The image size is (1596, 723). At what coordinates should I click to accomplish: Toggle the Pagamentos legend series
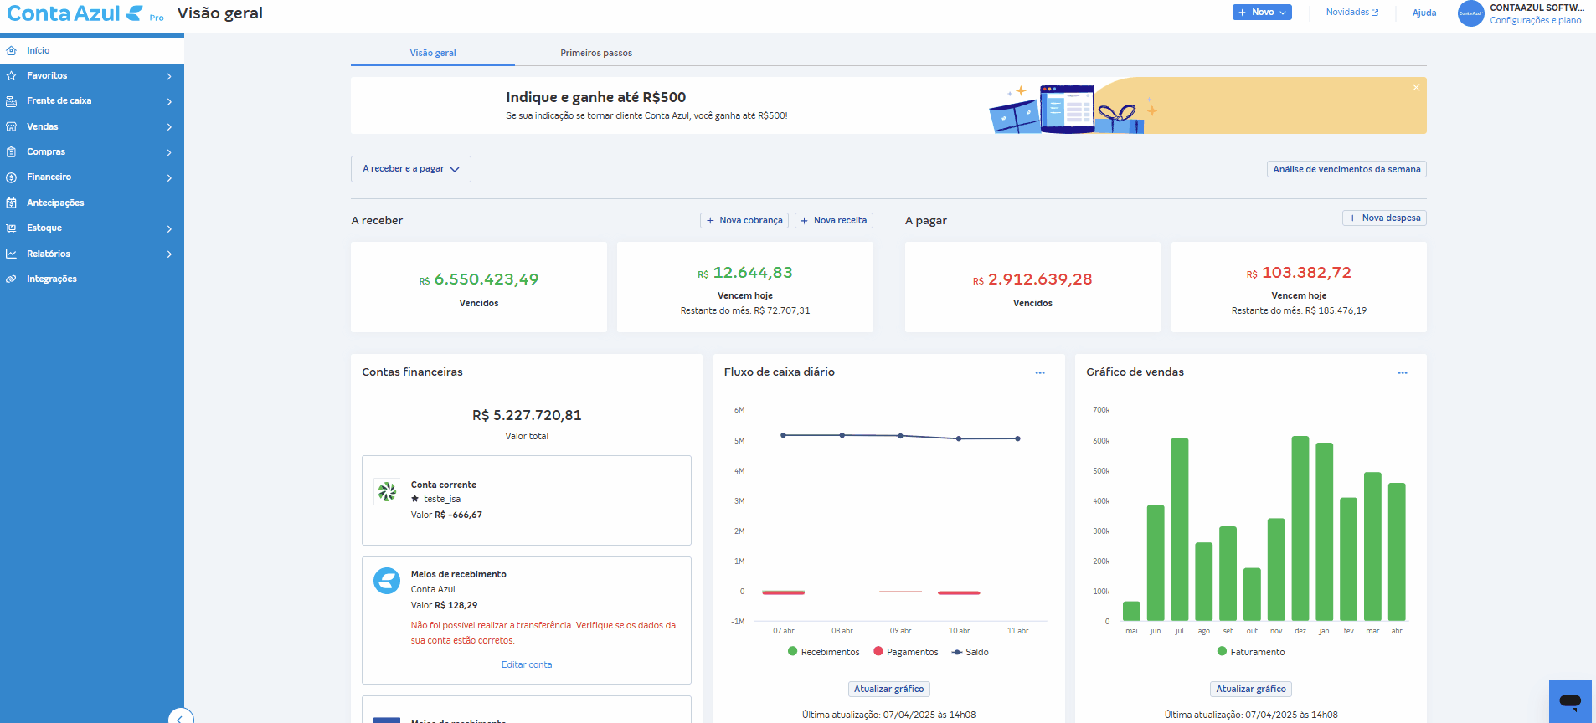click(905, 652)
